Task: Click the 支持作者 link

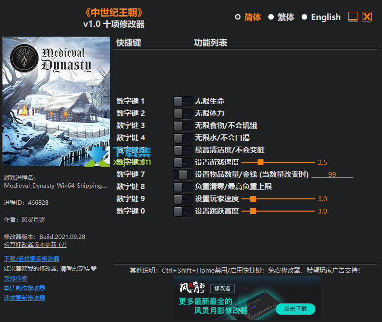Action: coord(16,279)
